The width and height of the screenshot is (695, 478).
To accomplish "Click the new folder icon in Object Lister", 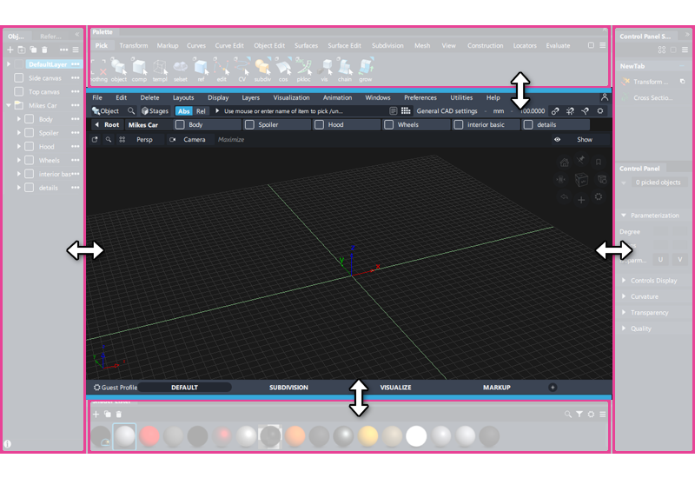I will 21,50.
